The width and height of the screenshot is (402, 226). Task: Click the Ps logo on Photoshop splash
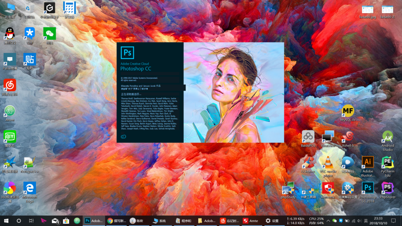coord(128,53)
